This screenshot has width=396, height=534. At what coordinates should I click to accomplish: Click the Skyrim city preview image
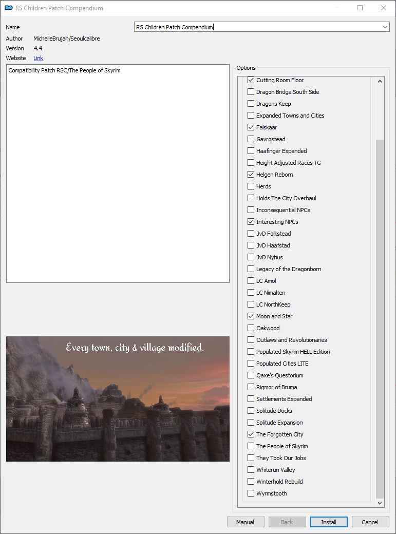[118, 399]
